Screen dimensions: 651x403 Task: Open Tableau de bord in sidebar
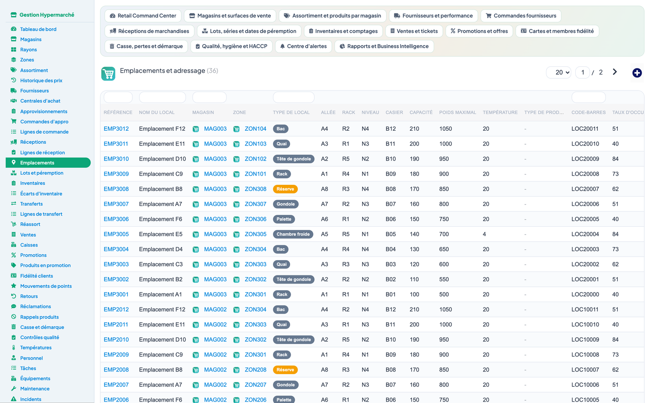[x=38, y=29]
